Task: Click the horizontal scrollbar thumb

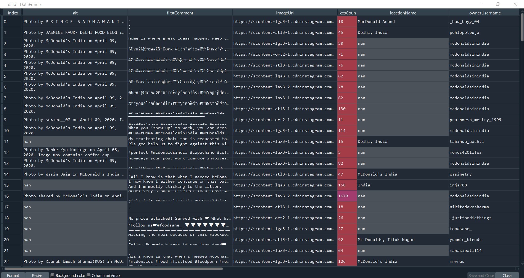Action: pyautogui.click(x=113, y=269)
